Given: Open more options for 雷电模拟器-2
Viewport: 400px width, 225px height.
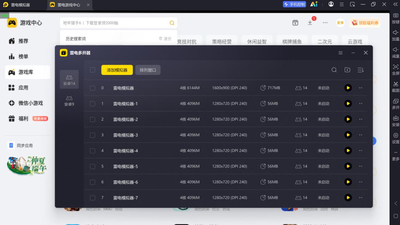Looking at the screenshot, I should coord(361,119).
